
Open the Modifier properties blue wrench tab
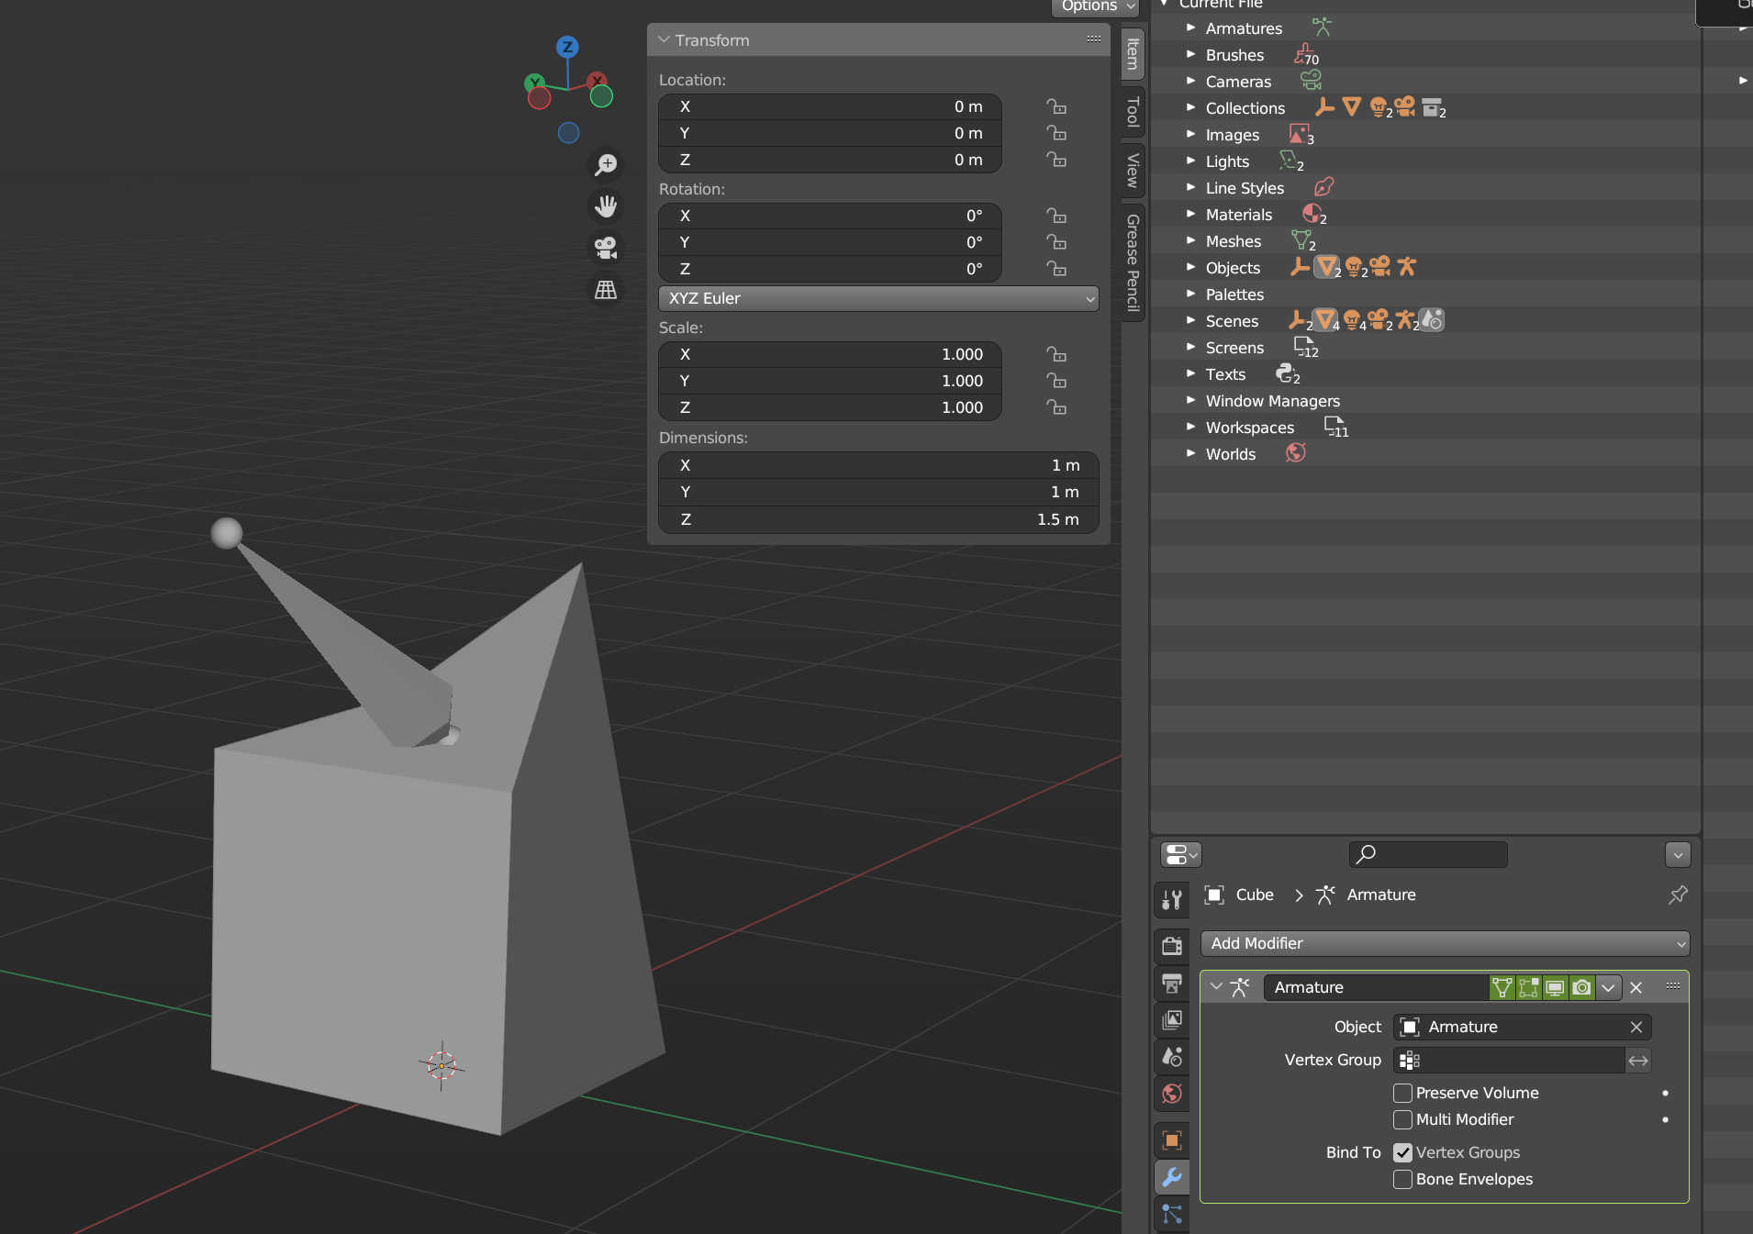[x=1172, y=1177]
